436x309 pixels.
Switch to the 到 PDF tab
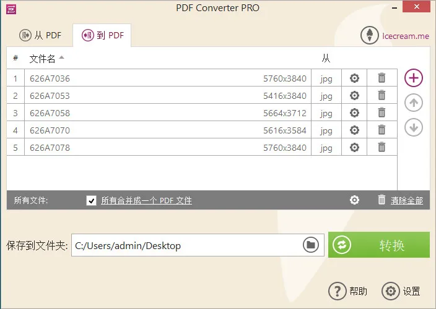(x=103, y=35)
